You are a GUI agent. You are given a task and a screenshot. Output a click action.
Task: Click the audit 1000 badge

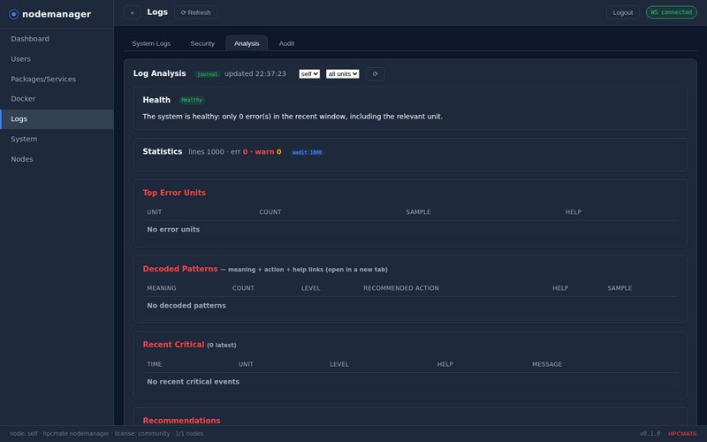(x=307, y=152)
